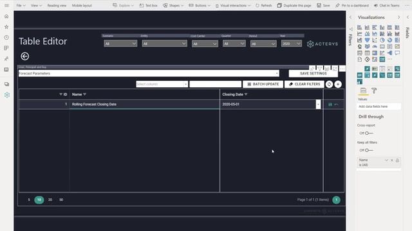Open the View menu
The width and height of the screenshot is (412, 231).
pos(36,6)
